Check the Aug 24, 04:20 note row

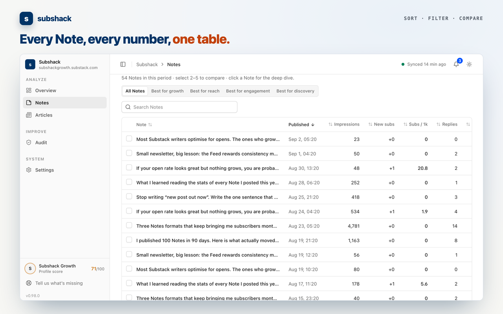(x=129, y=211)
